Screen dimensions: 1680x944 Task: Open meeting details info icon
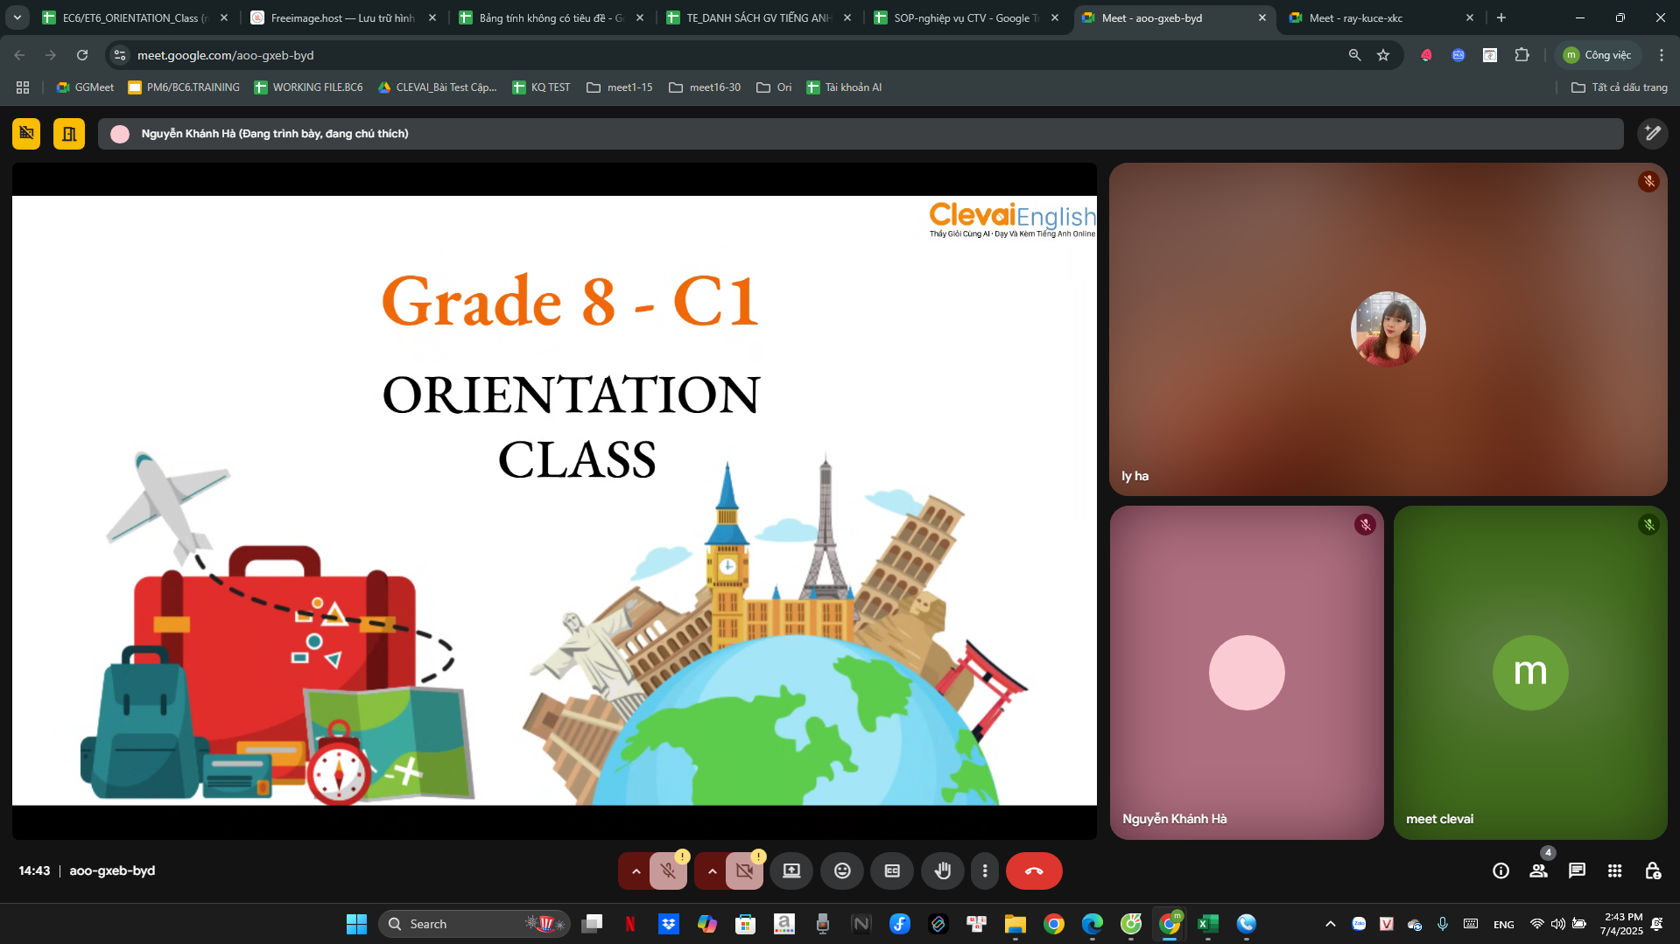click(x=1501, y=871)
